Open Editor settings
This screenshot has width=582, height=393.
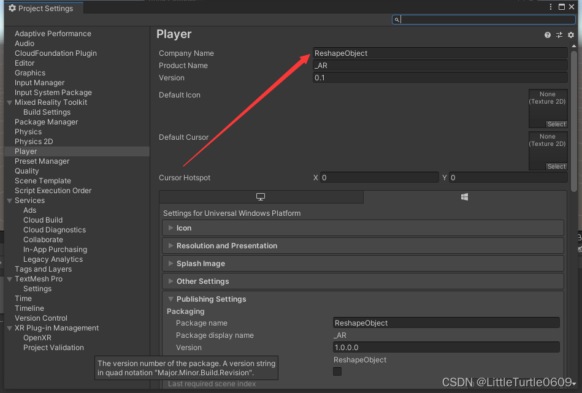point(25,63)
